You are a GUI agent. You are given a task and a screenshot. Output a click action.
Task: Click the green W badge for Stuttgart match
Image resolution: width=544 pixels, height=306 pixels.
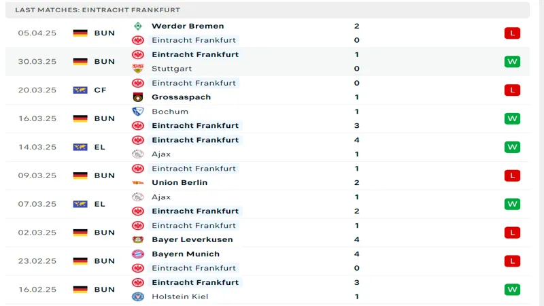pyautogui.click(x=512, y=61)
